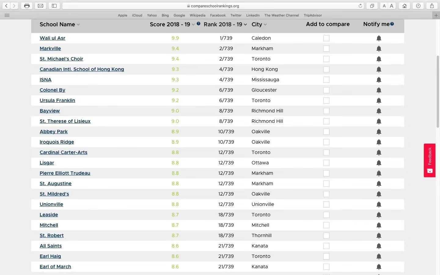Click the red Feedback button
The image size is (440, 275).
click(429, 160)
